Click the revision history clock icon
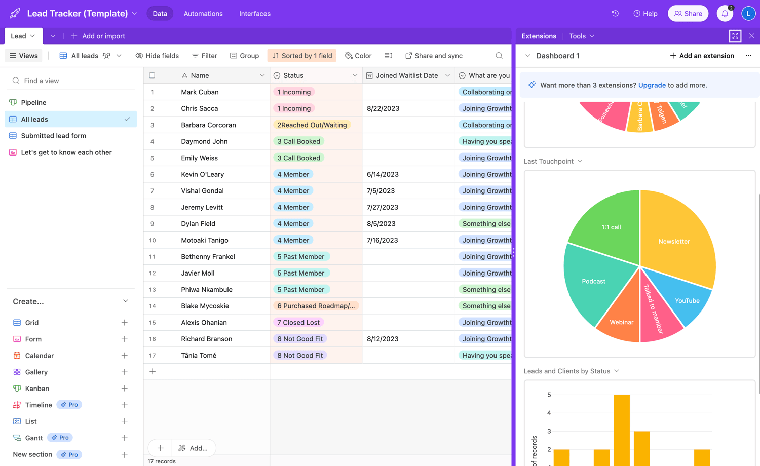Screen dimensions: 760x466 click(615, 13)
